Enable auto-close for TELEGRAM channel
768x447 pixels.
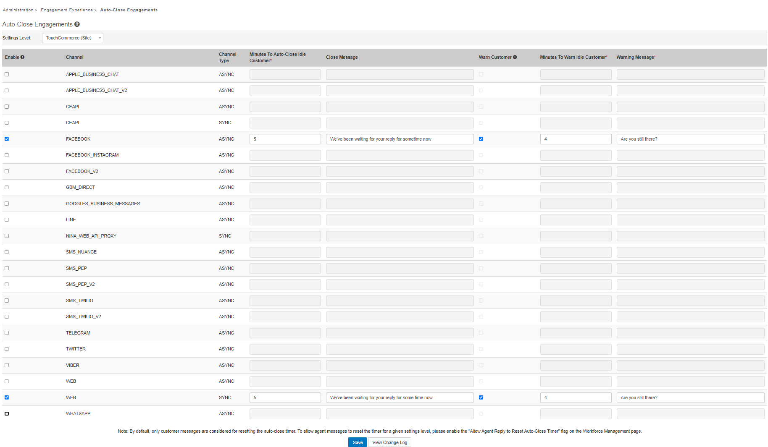(x=7, y=333)
